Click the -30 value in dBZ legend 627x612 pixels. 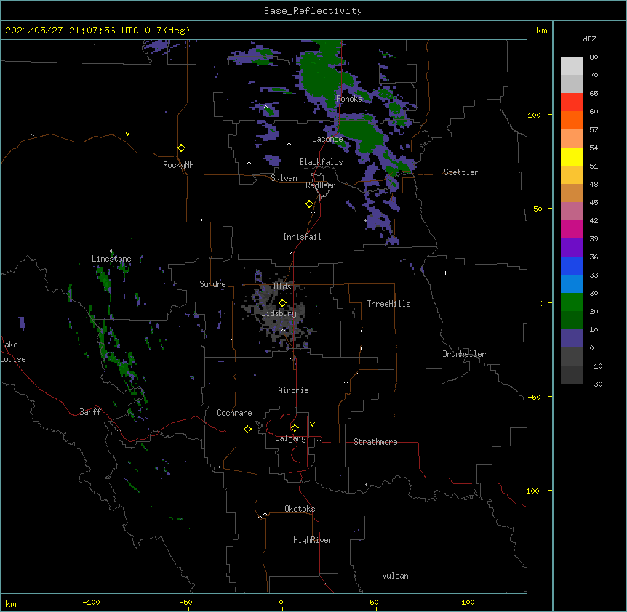click(596, 384)
